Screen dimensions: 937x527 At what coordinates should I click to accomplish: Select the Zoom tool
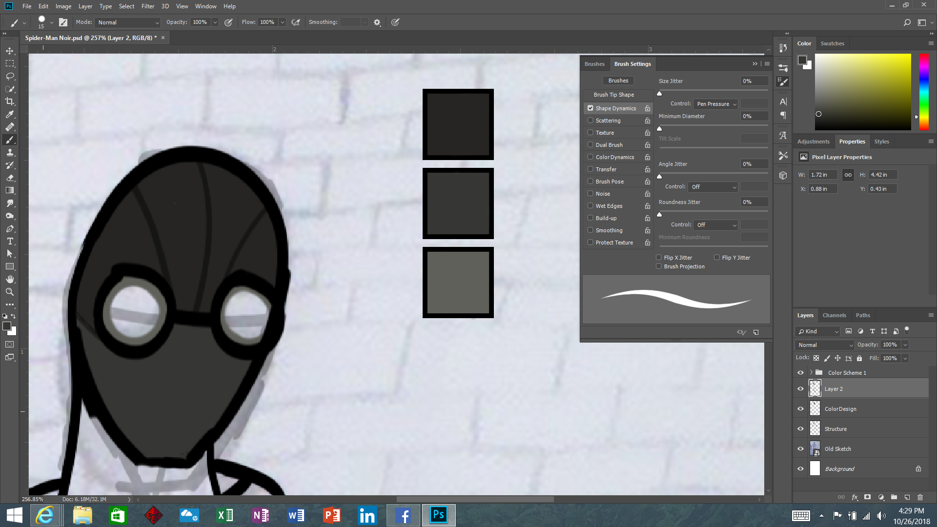[x=10, y=292]
